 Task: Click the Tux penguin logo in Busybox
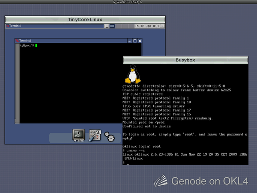pos(133,74)
